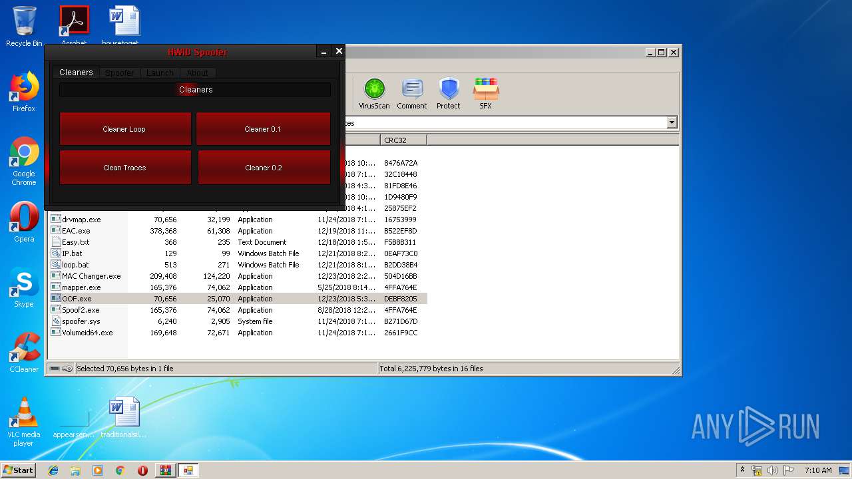Select the IP.bat batch file icon
The height and width of the screenshot is (479, 852).
pyautogui.click(x=57, y=253)
